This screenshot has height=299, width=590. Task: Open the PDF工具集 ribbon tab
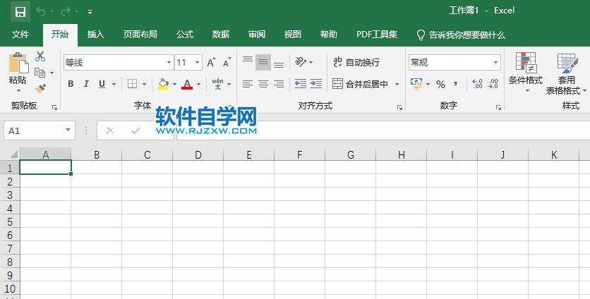pyautogui.click(x=377, y=35)
